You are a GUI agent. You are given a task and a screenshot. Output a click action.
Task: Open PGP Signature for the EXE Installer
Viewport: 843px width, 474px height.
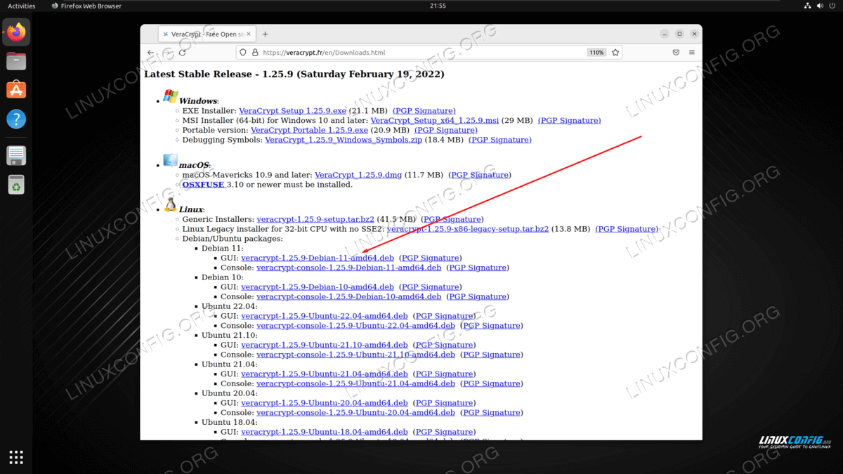424,111
